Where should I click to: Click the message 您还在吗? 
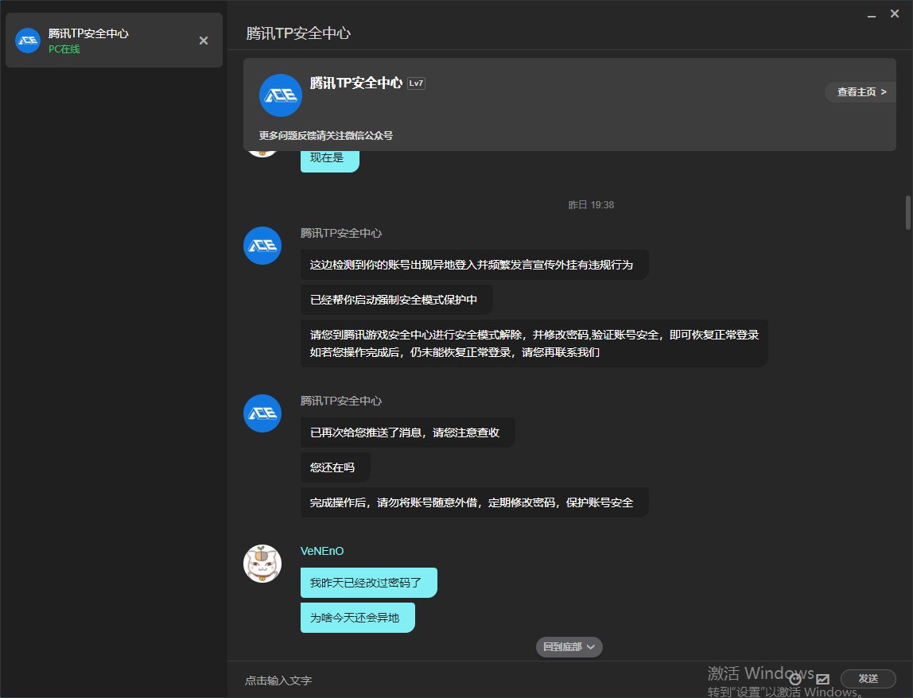[336, 467]
